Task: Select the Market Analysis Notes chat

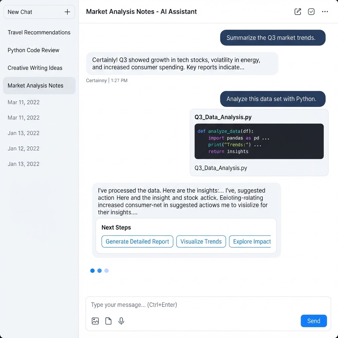Action: [x=39, y=85]
